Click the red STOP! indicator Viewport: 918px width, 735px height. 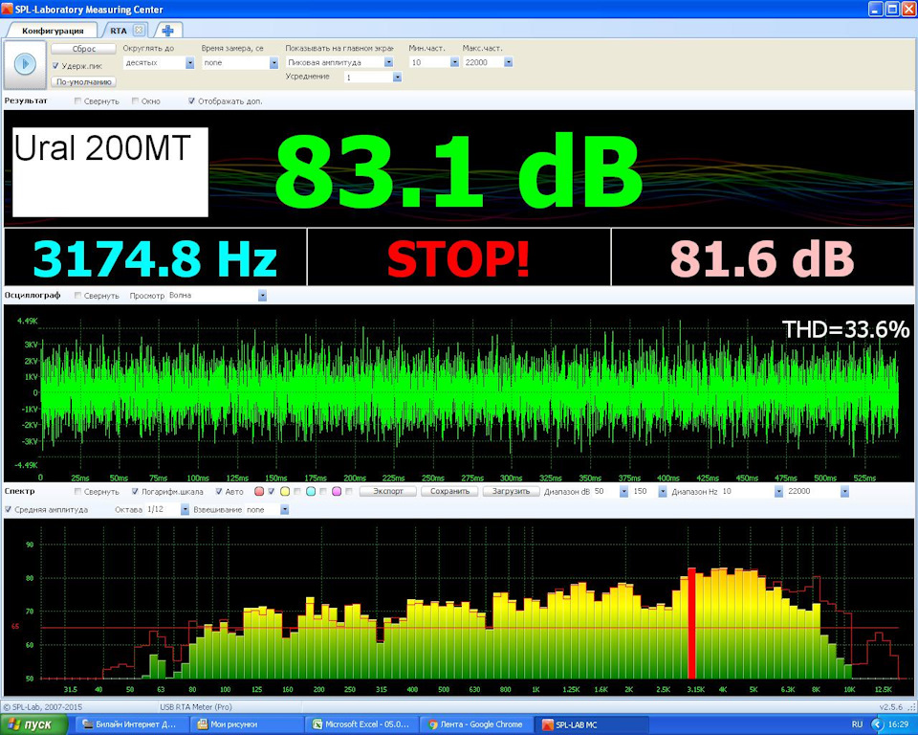[458, 258]
